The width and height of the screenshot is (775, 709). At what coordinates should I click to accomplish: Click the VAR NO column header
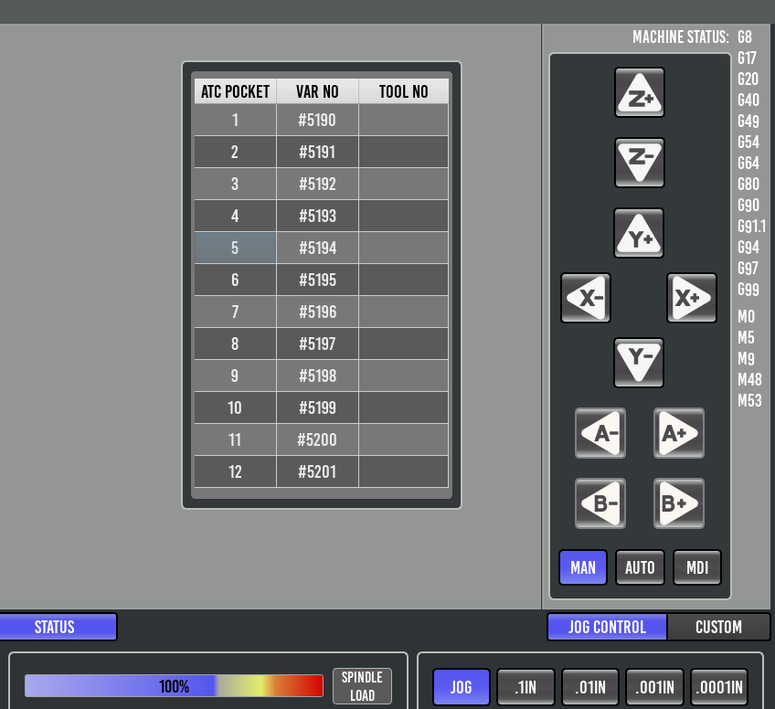click(x=317, y=91)
